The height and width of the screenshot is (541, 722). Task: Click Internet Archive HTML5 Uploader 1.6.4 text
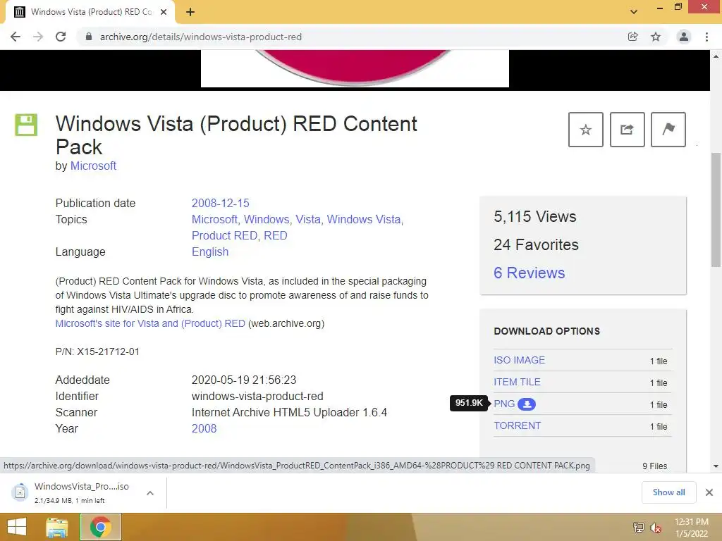tap(289, 412)
